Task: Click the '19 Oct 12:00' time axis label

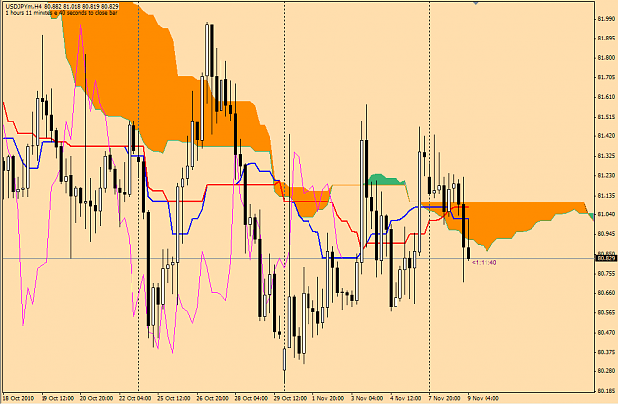Action: (x=57, y=398)
